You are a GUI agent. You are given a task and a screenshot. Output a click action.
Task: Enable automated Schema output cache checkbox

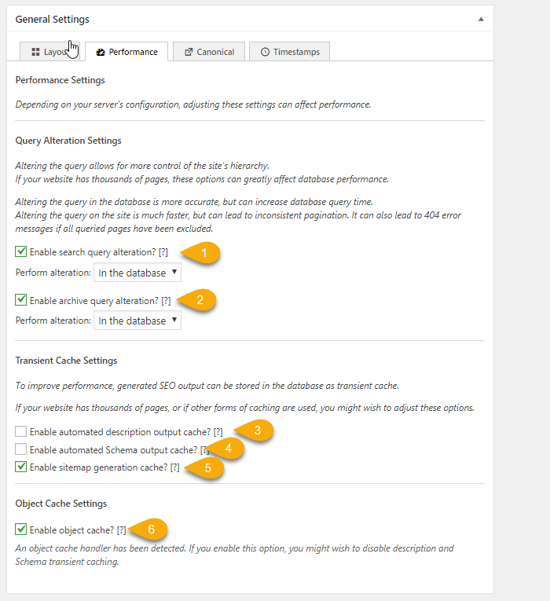[x=20, y=449]
